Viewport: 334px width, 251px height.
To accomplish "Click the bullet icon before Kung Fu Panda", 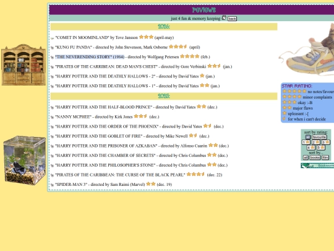I will tap(52, 48).
